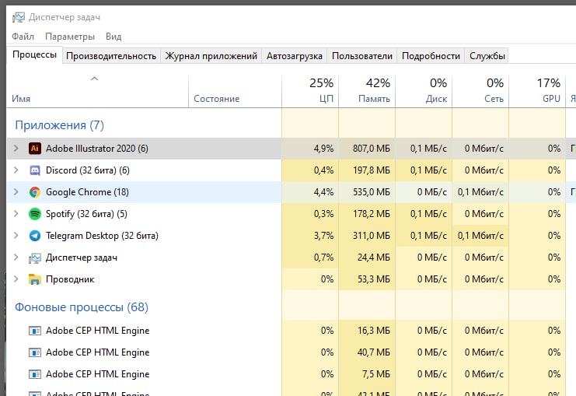Sort by the GPU column header
This screenshot has width=576, height=396.
pos(537,92)
